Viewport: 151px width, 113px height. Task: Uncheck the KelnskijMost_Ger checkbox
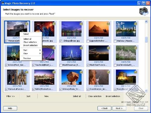point(6,65)
